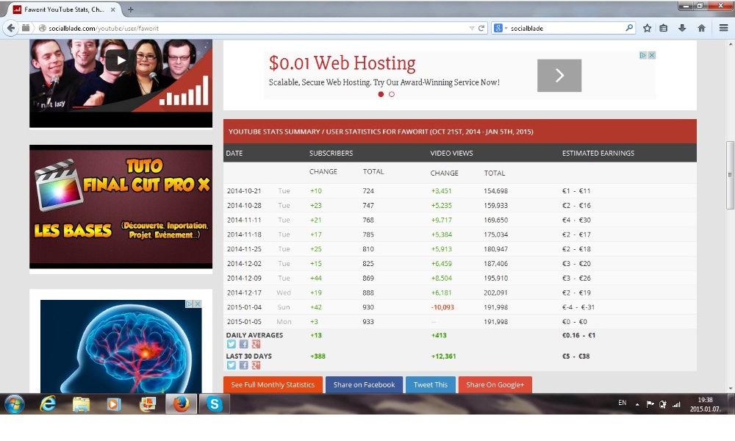This screenshot has width=735, height=441.
Task: Click AdChoices icon on brain ad
Action: pyautogui.click(x=190, y=304)
